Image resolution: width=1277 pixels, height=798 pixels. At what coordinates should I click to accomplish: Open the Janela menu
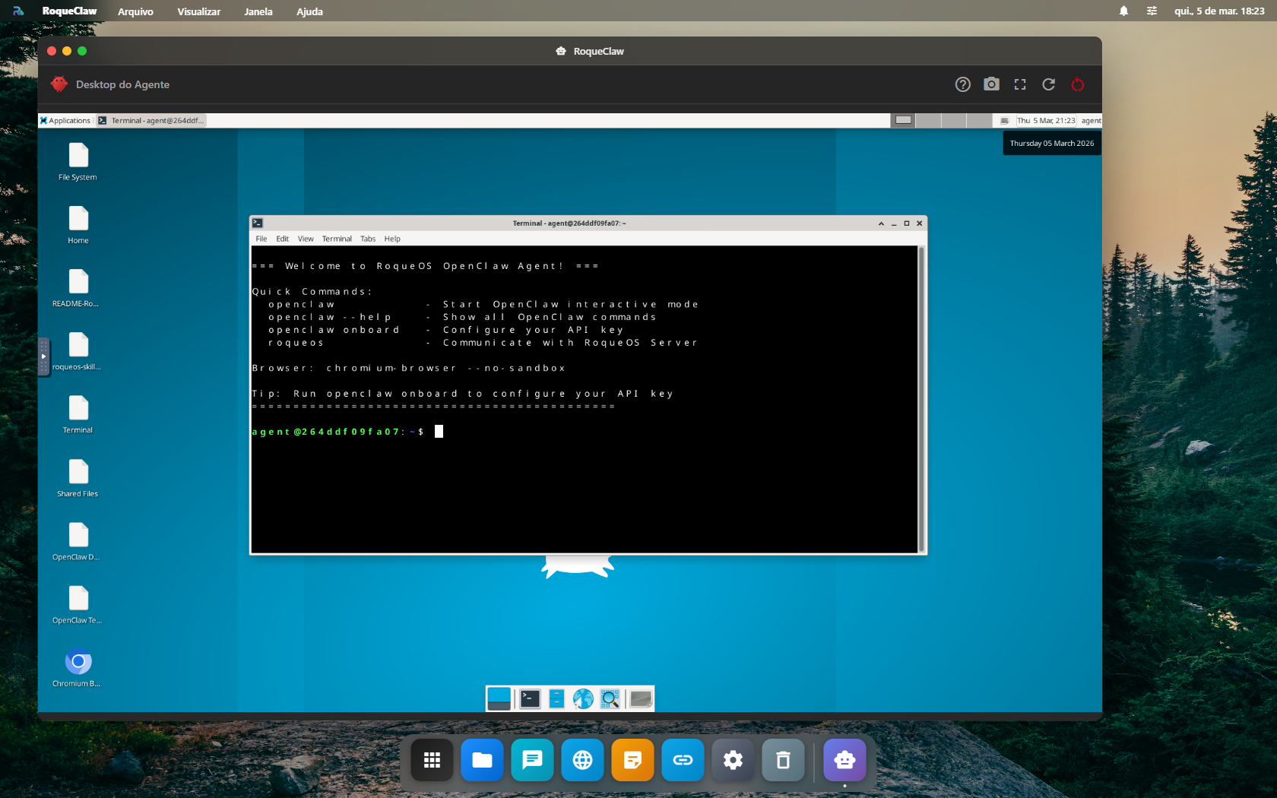[258, 11]
